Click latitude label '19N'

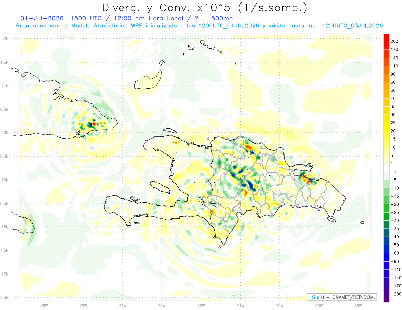[x=5, y=180]
